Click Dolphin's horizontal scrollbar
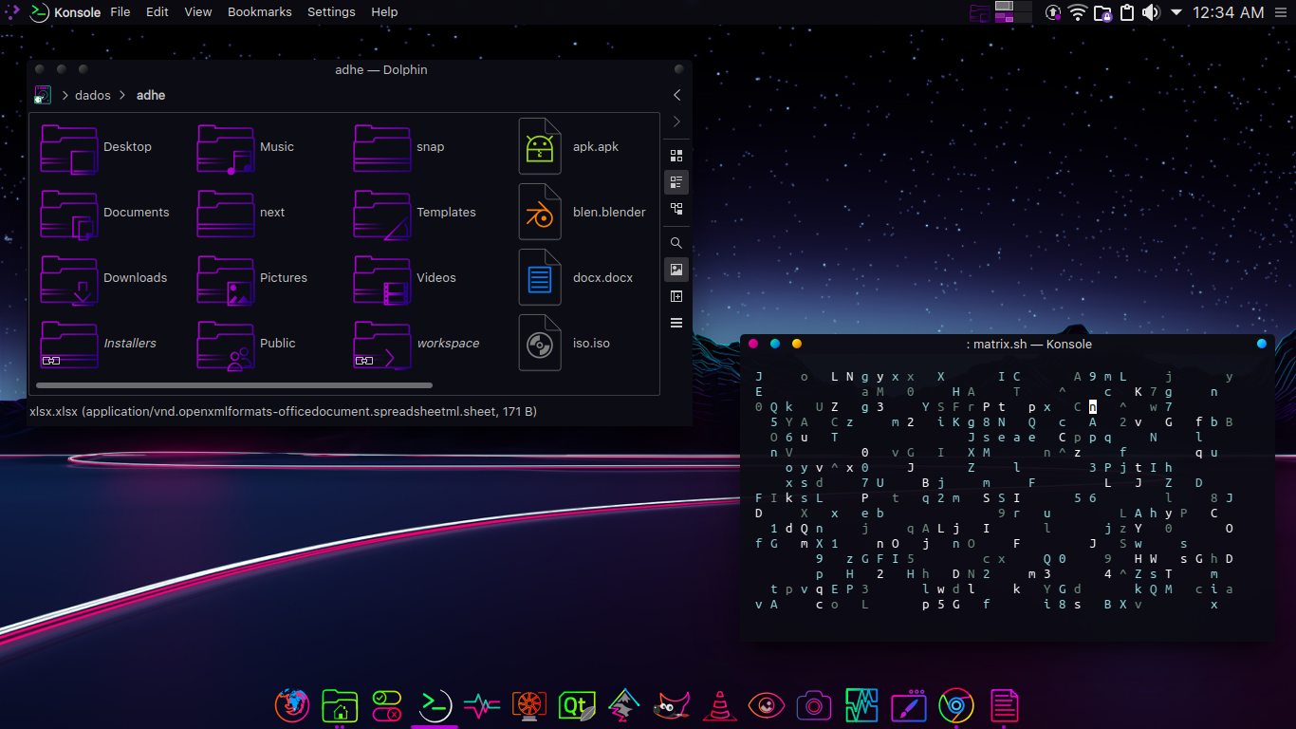 click(x=234, y=385)
